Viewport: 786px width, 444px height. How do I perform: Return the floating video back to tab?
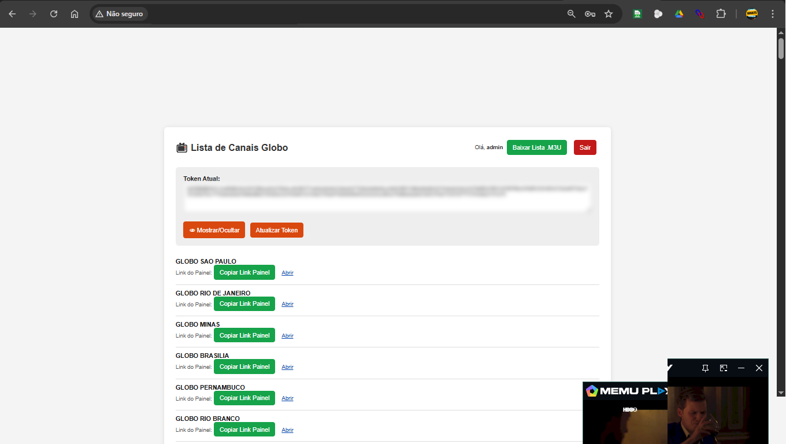point(723,368)
